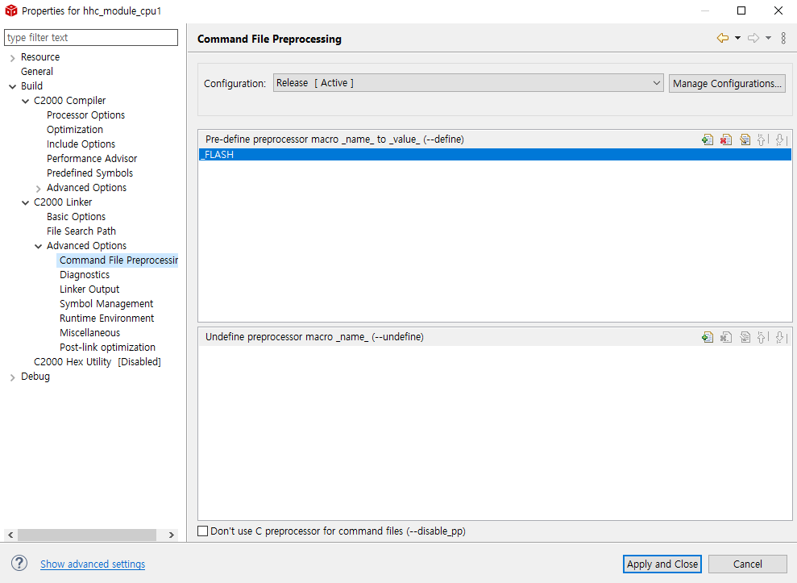797x583 pixels.
Task: Open the view menu with three dots
Action: pos(783,38)
